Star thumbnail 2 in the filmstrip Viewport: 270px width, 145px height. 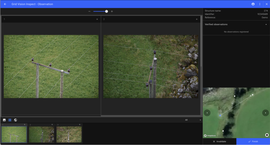52,124
